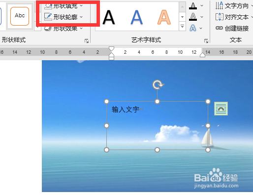
Task: Open the 形状效果 dropdown arrow
Action: coord(81,28)
